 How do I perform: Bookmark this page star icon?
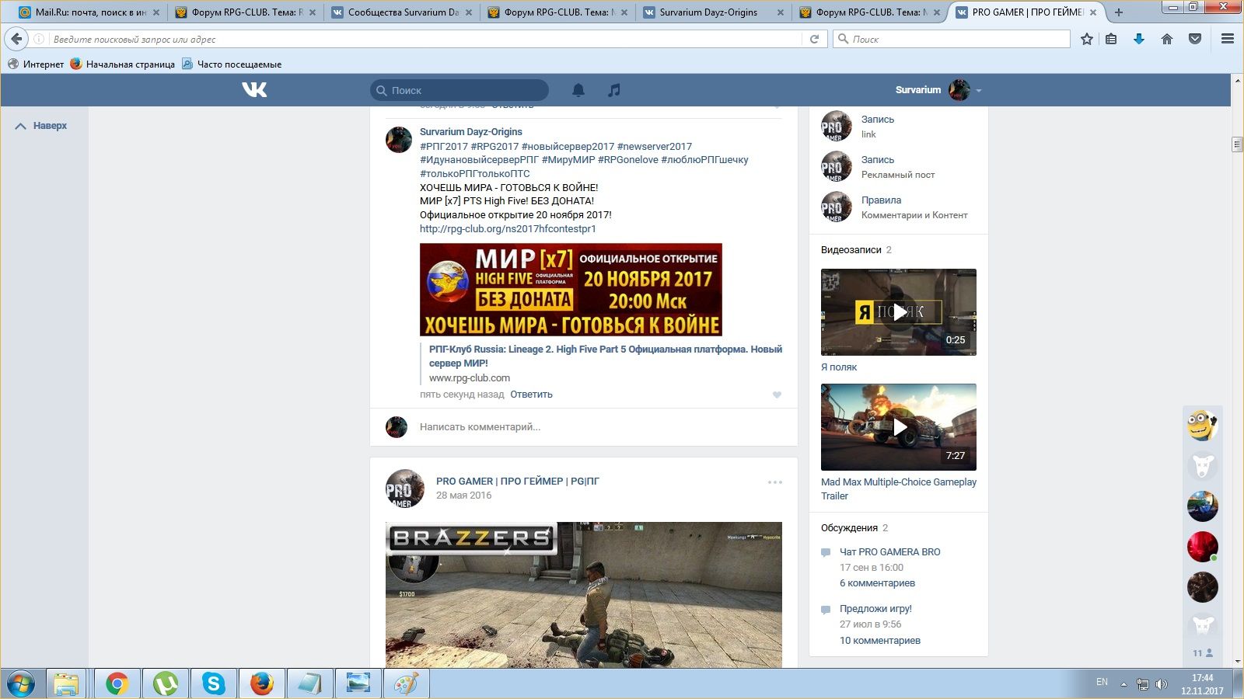[x=1087, y=39]
